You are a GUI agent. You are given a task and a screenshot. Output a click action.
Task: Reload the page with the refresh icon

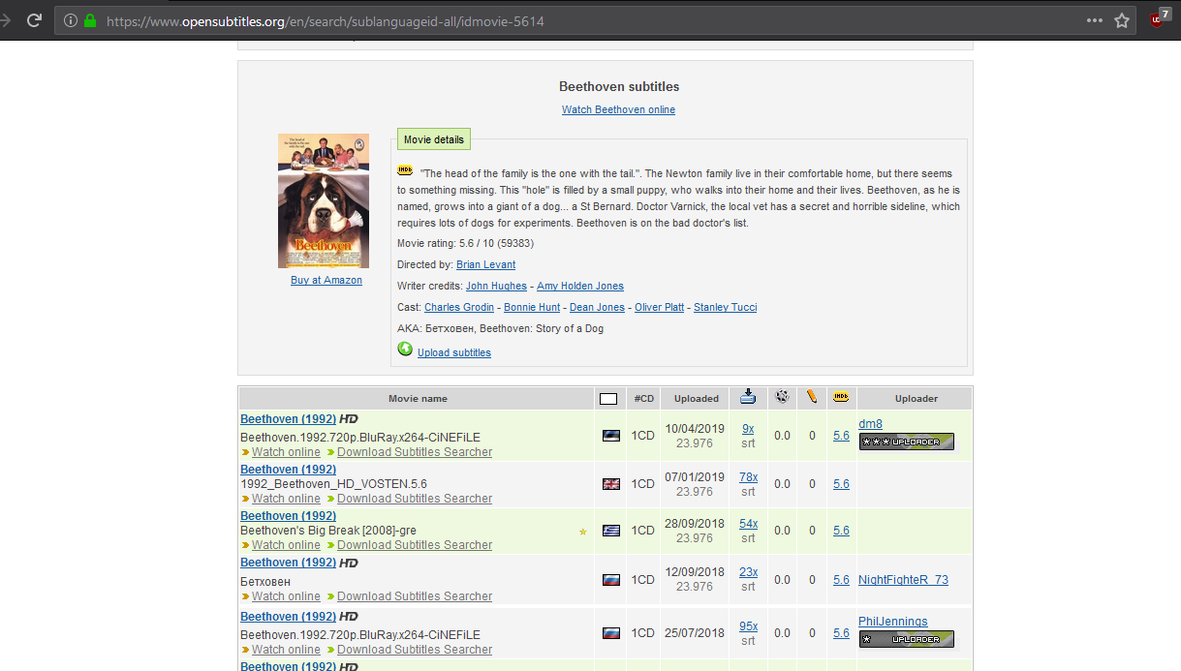pyautogui.click(x=34, y=20)
